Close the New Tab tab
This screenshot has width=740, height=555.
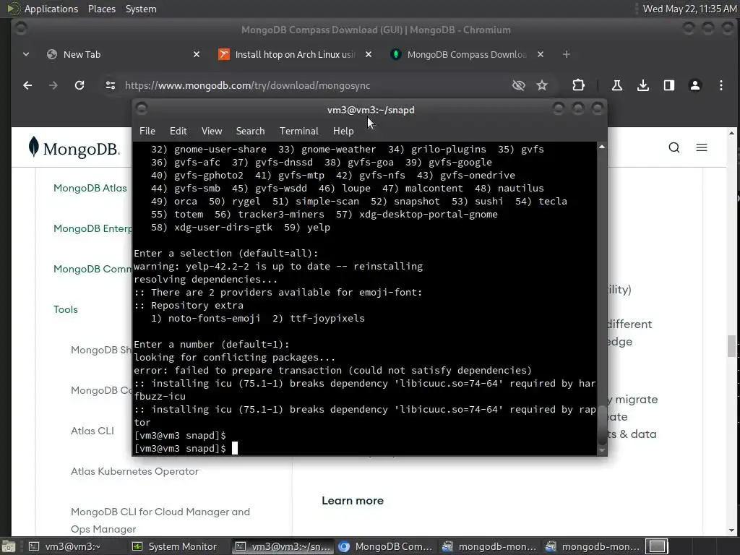(x=197, y=54)
